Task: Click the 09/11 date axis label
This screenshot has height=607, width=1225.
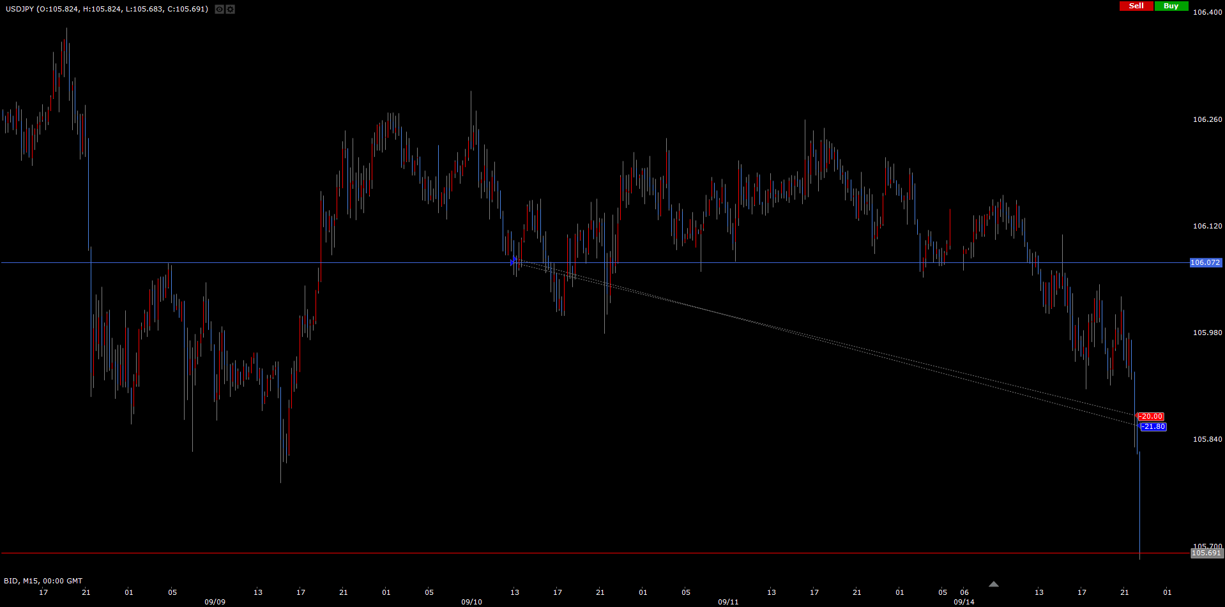Action: coord(728,602)
